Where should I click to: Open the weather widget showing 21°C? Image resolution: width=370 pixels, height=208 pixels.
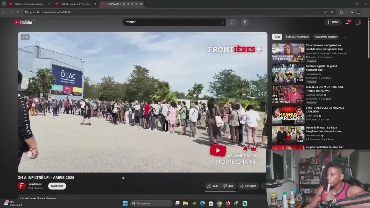[x=13, y=203]
